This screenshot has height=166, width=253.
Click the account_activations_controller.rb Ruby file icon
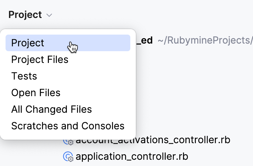click(67, 141)
